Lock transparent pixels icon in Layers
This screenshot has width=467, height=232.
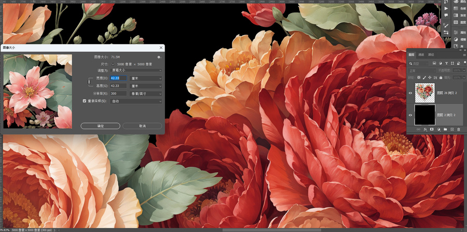pyautogui.click(x=419, y=78)
